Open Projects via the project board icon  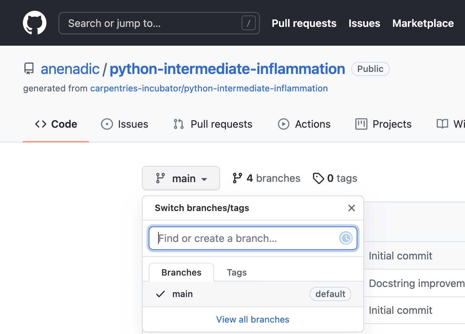tap(361, 124)
